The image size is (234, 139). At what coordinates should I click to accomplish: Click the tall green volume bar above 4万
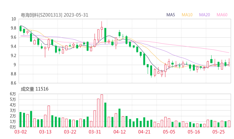coord(105,115)
